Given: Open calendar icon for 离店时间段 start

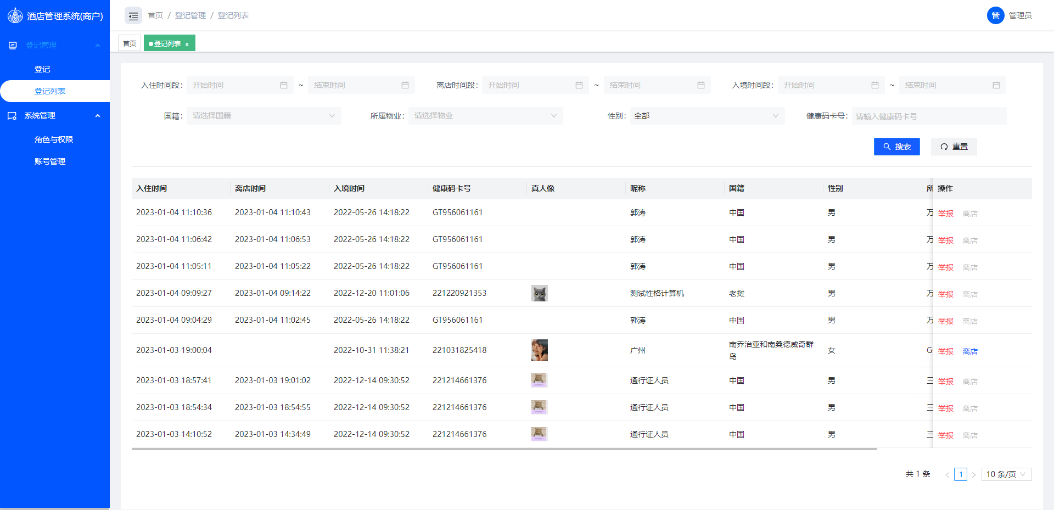Looking at the screenshot, I should pos(579,85).
